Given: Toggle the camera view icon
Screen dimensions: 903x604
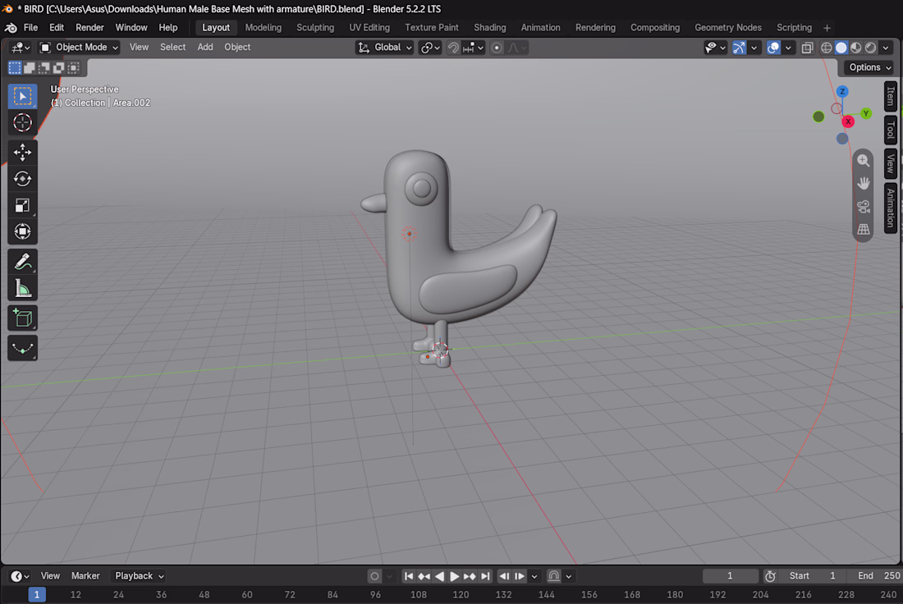Looking at the screenshot, I should (x=863, y=207).
